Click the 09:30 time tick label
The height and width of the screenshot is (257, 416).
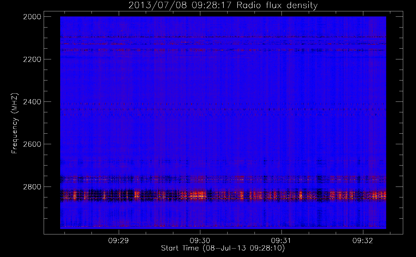[200, 241]
